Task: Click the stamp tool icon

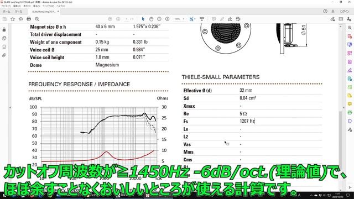Action: pos(238,19)
